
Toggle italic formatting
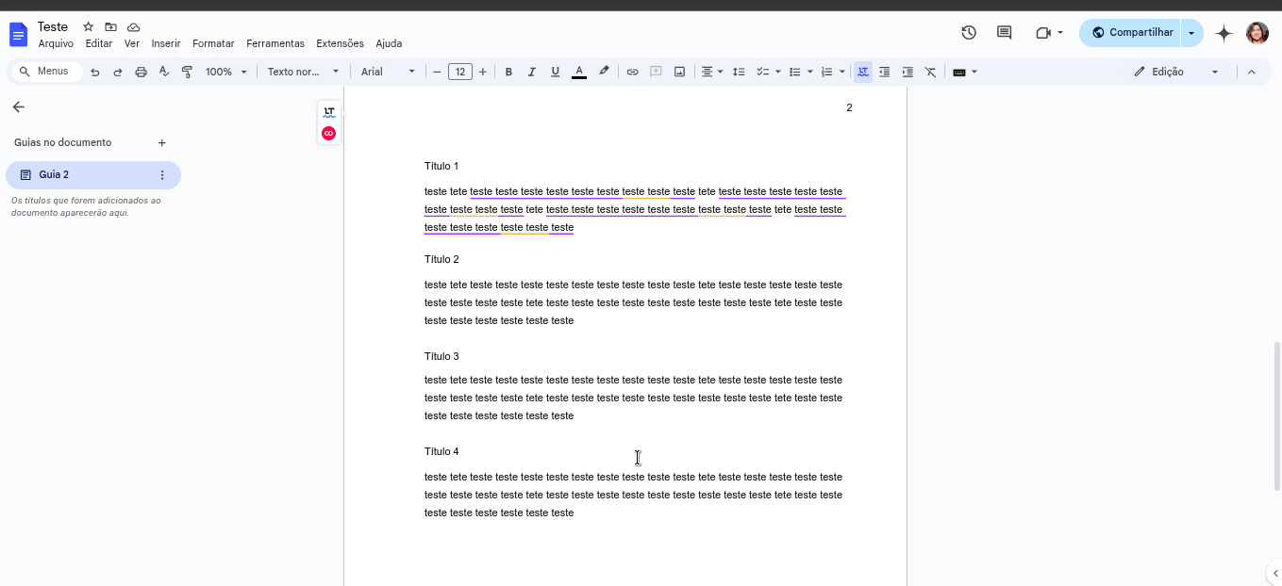(x=531, y=71)
